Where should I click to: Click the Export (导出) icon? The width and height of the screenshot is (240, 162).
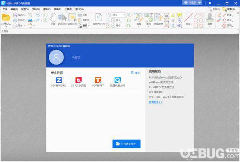click(x=15, y=25)
